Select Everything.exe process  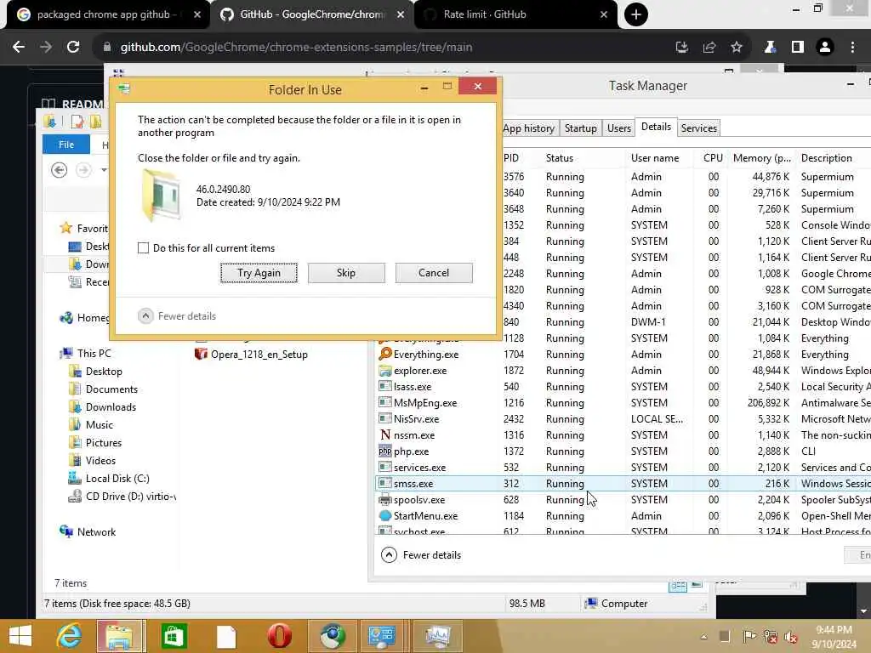[x=426, y=355]
